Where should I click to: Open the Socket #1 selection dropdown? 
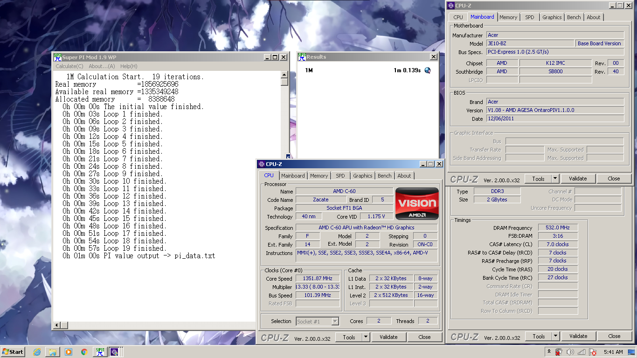pos(335,321)
